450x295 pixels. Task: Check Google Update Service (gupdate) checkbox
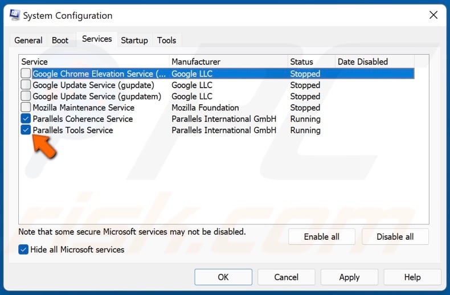click(x=26, y=85)
